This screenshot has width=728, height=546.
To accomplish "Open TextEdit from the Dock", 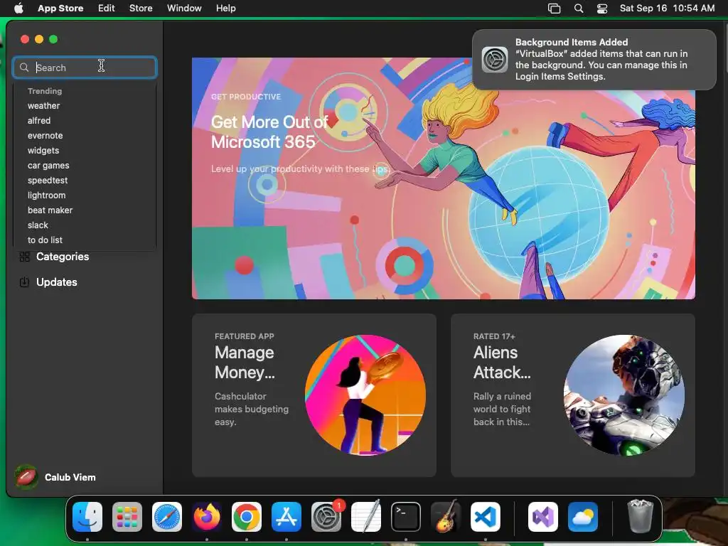I will point(366,517).
